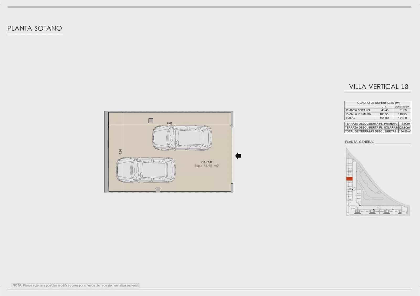Click the '119,95' table cell
Image resolution: width=420 pixels, height=296 pixels.
[402, 114]
